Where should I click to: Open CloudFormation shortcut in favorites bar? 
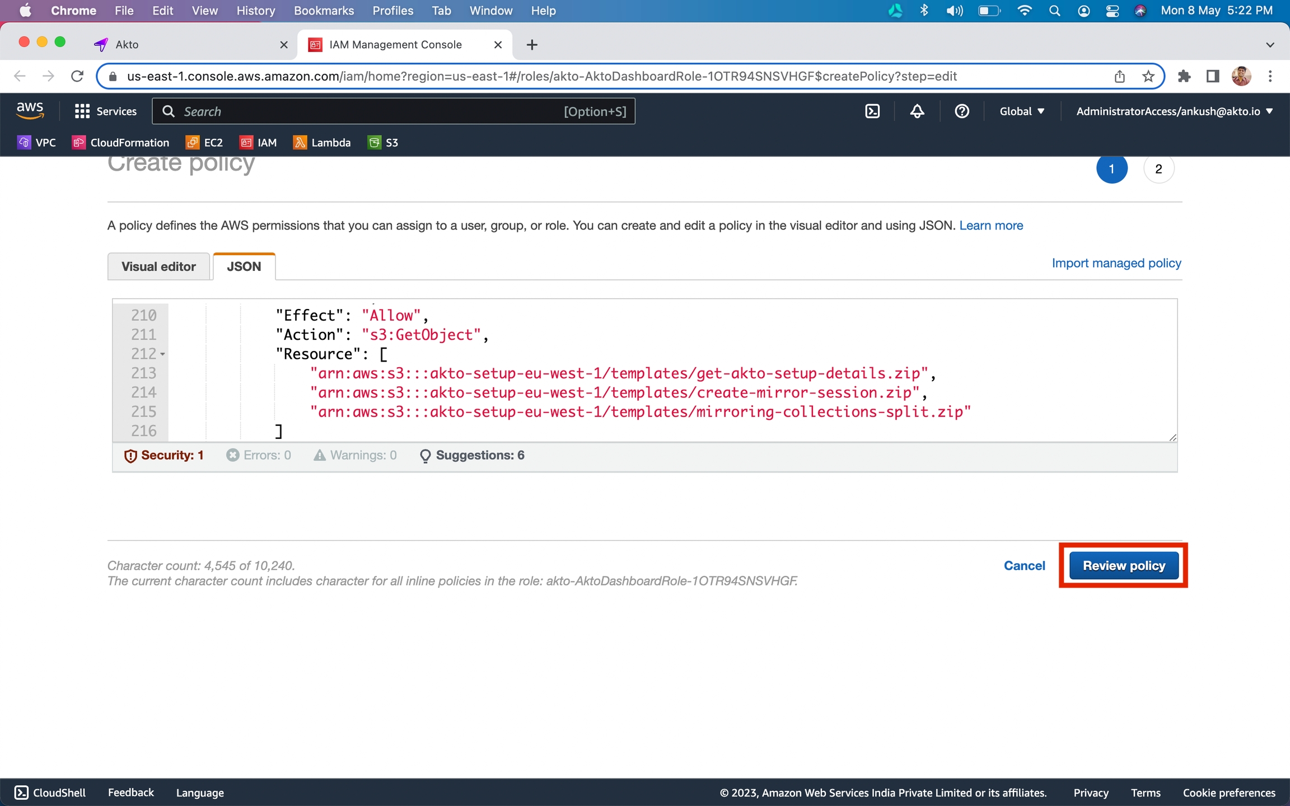[x=121, y=143]
